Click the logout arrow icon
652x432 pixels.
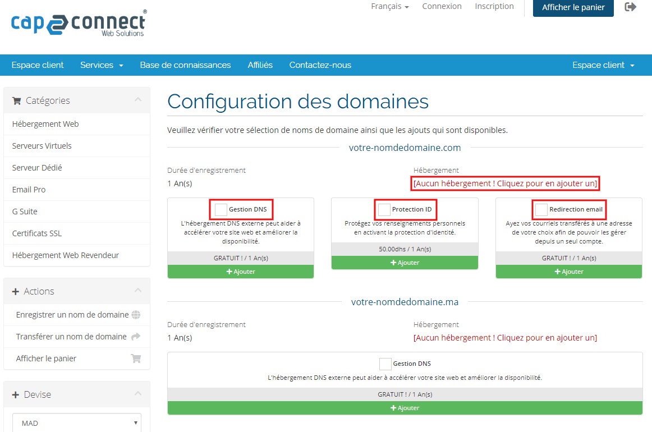tap(630, 7)
